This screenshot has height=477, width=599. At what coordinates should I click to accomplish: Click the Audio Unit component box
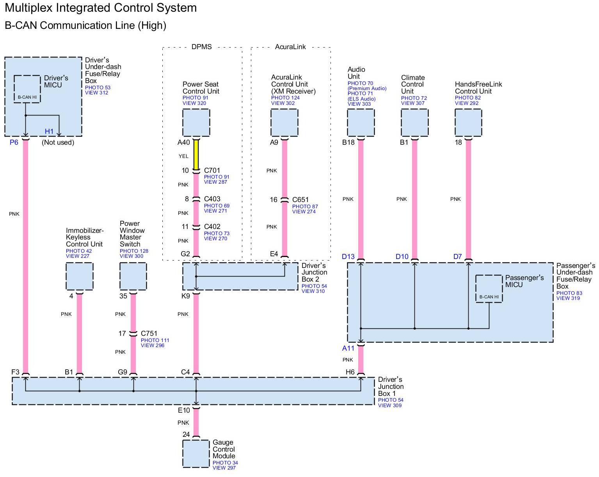pyautogui.click(x=361, y=122)
